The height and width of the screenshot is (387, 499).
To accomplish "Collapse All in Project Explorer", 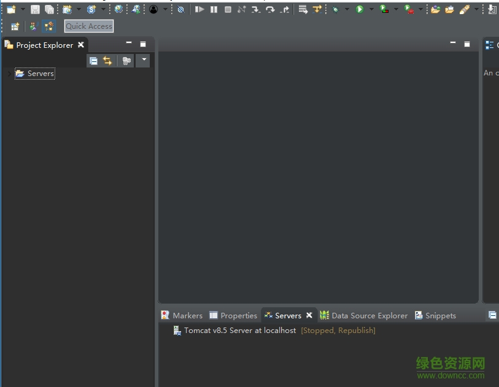I will point(93,61).
